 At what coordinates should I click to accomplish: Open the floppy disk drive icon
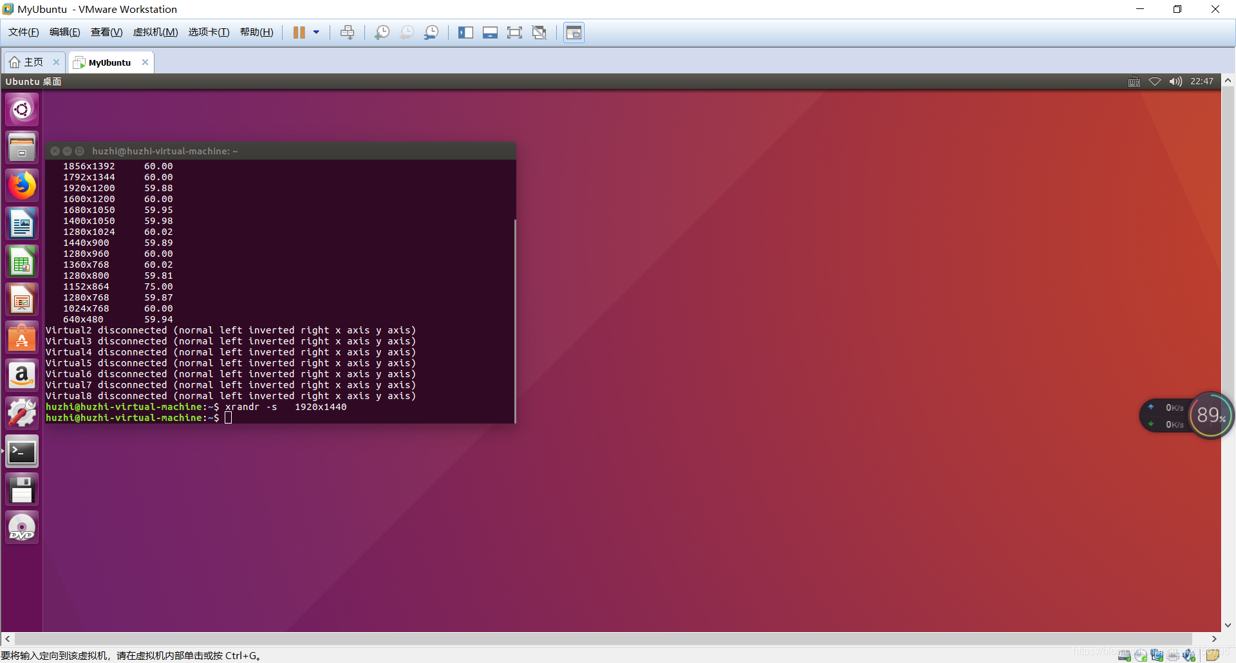coord(22,489)
